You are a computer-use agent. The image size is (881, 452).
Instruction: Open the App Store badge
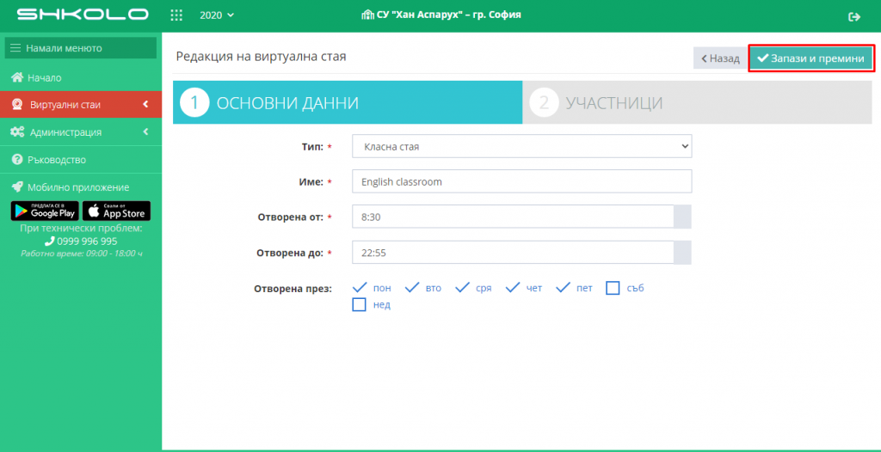pos(117,211)
